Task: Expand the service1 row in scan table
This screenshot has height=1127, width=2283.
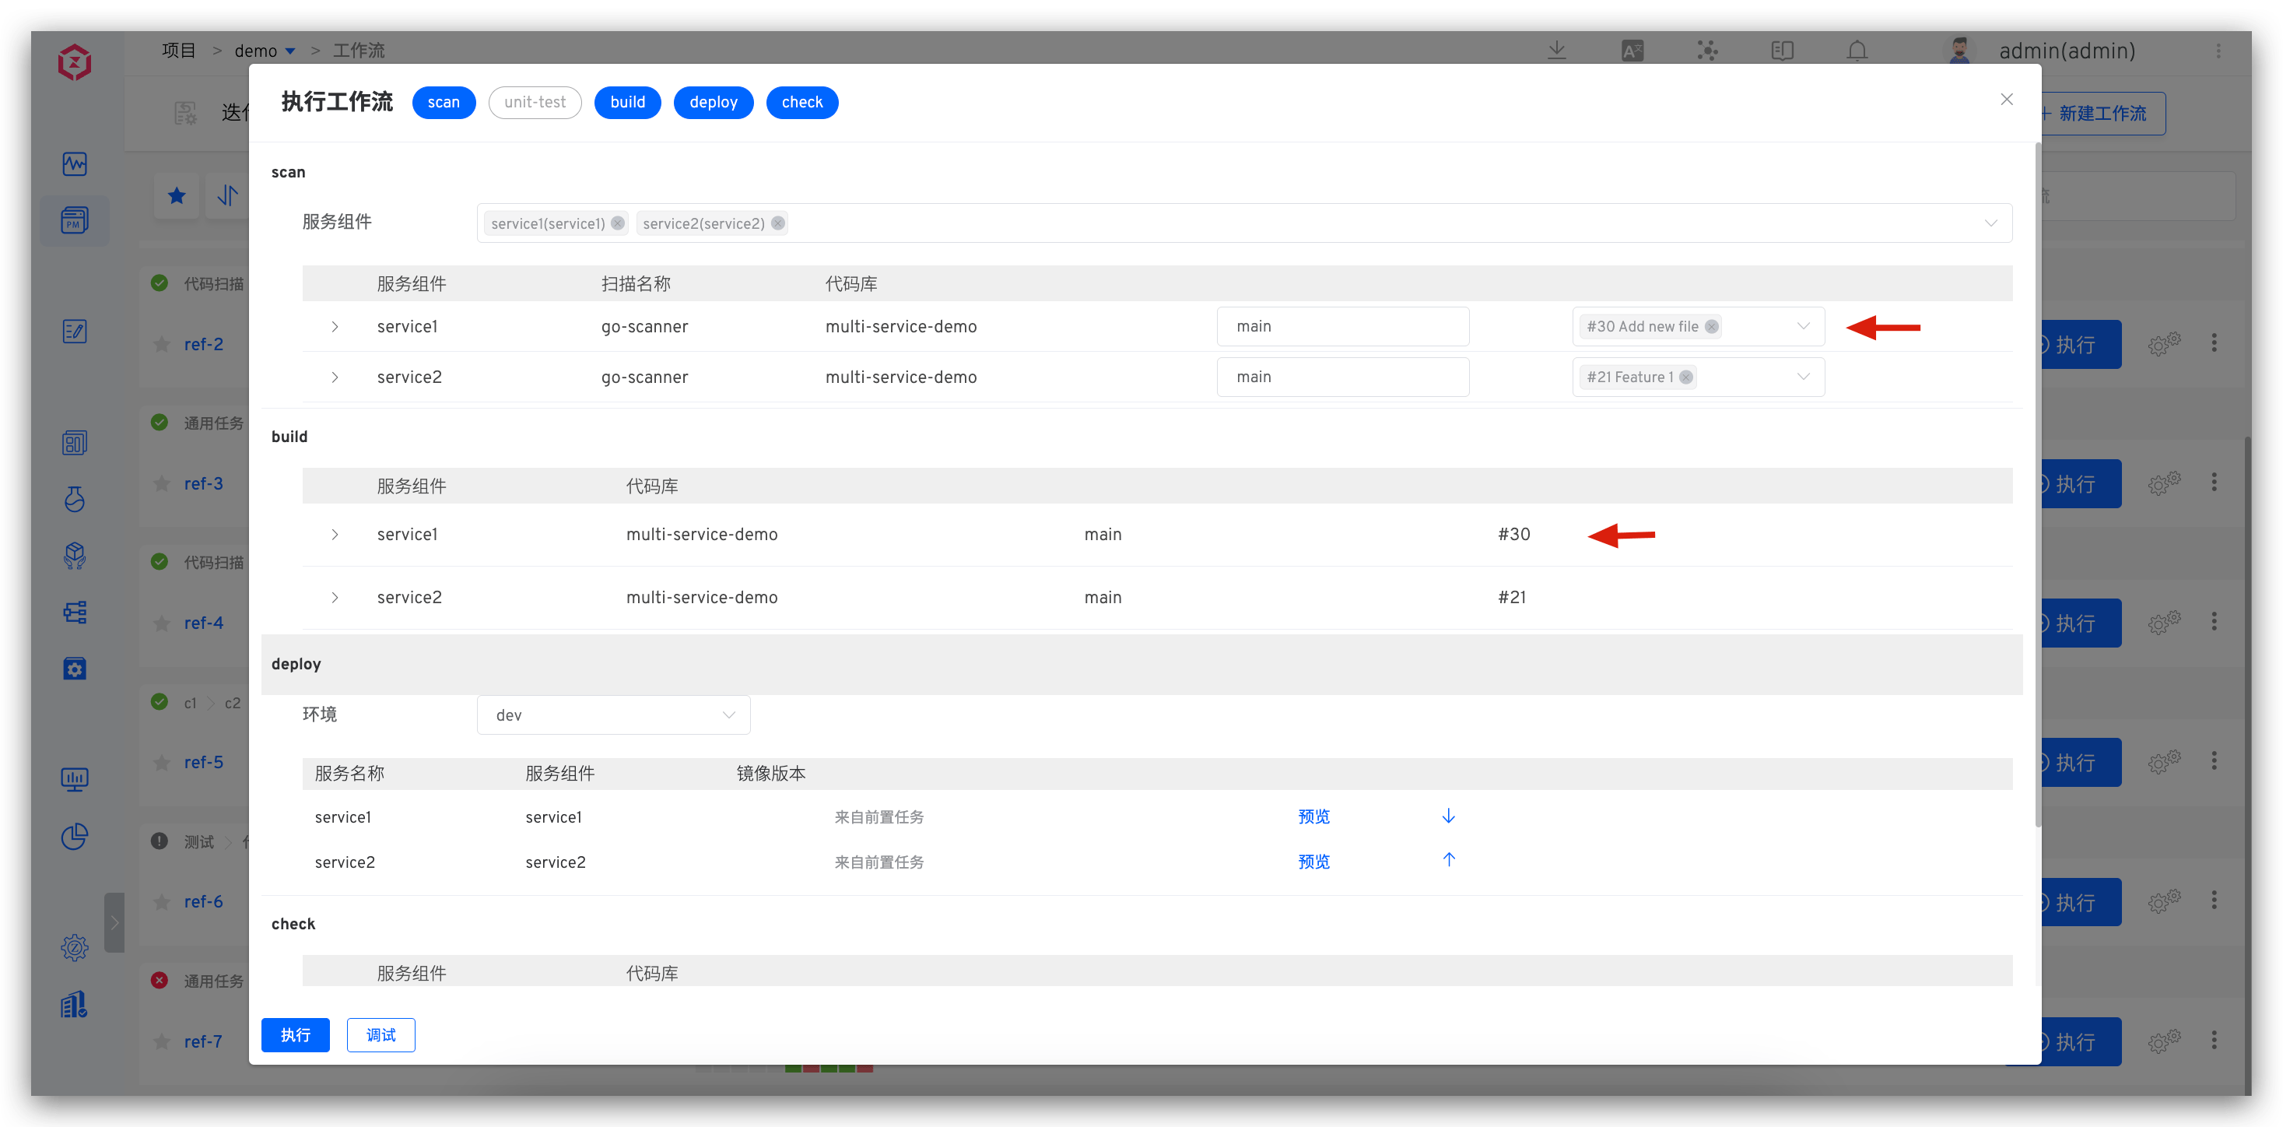Action: [x=335, y=326]
